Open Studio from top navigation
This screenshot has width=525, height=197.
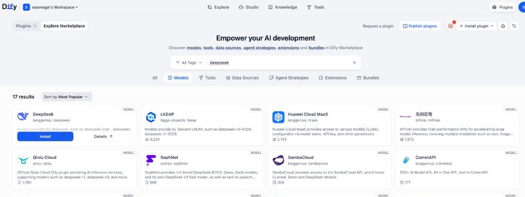(x=248, y=7)
